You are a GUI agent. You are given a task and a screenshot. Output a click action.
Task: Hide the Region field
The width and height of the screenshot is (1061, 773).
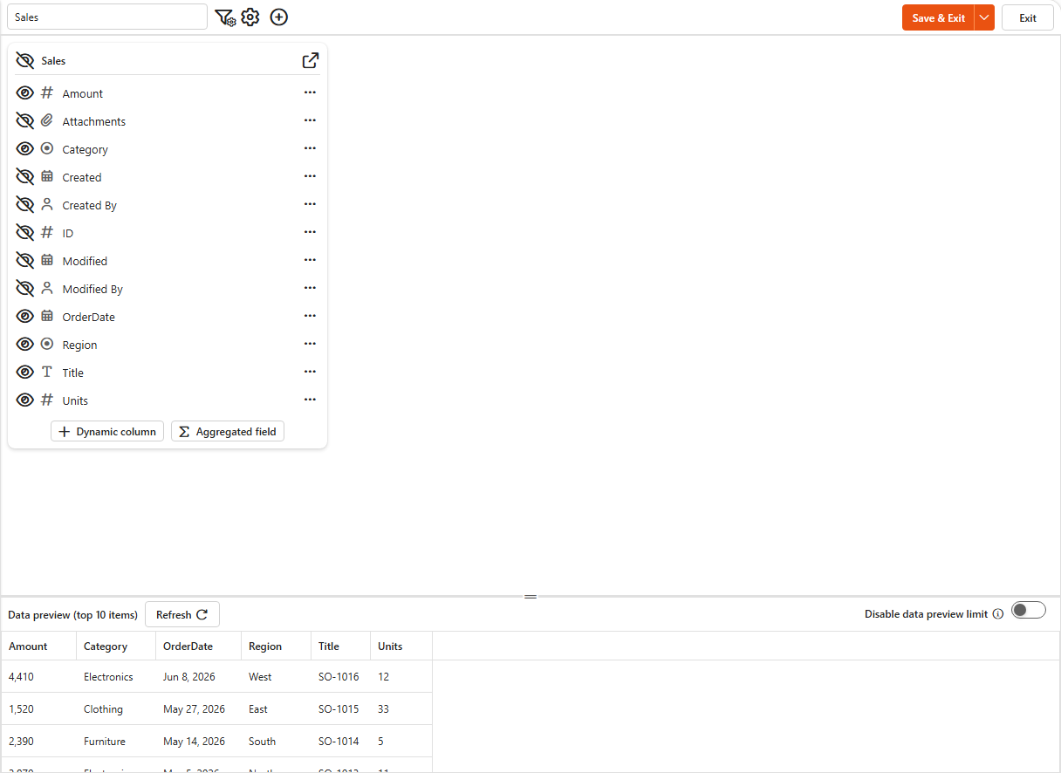pyautogui.click(x=25, y=344)
